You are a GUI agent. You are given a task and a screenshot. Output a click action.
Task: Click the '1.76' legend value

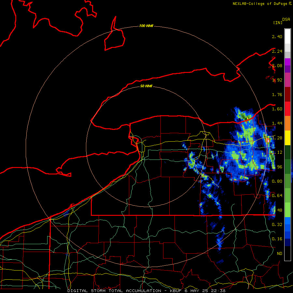click(x=277, y=94)
